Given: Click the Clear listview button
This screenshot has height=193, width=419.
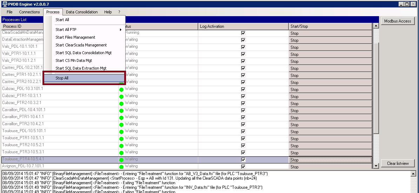Looking at the screenshot, I should pyautogui.click(x=398, y=163).
